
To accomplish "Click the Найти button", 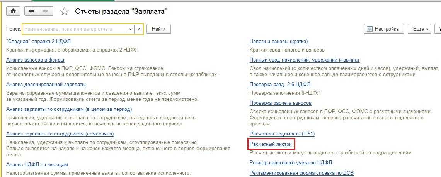I will pyautogui.click(x=158, y=29).
